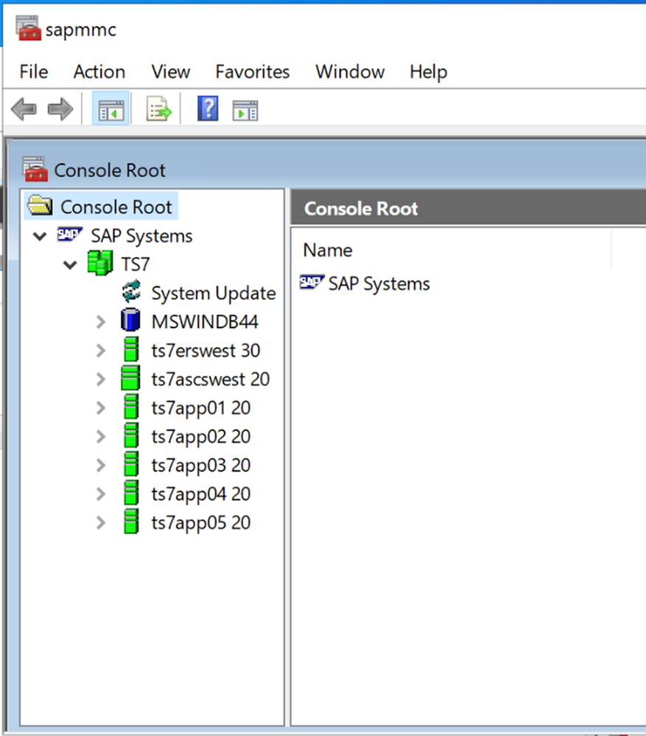Click the System Update refresh icon
Screen dimensions: 646x736
131,292
